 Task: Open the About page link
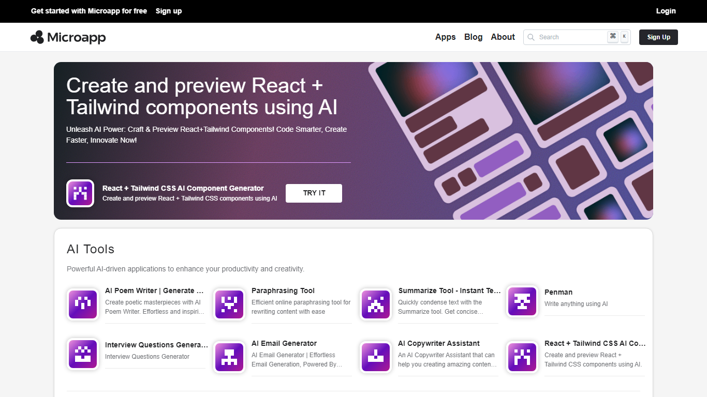pos(503,37)
